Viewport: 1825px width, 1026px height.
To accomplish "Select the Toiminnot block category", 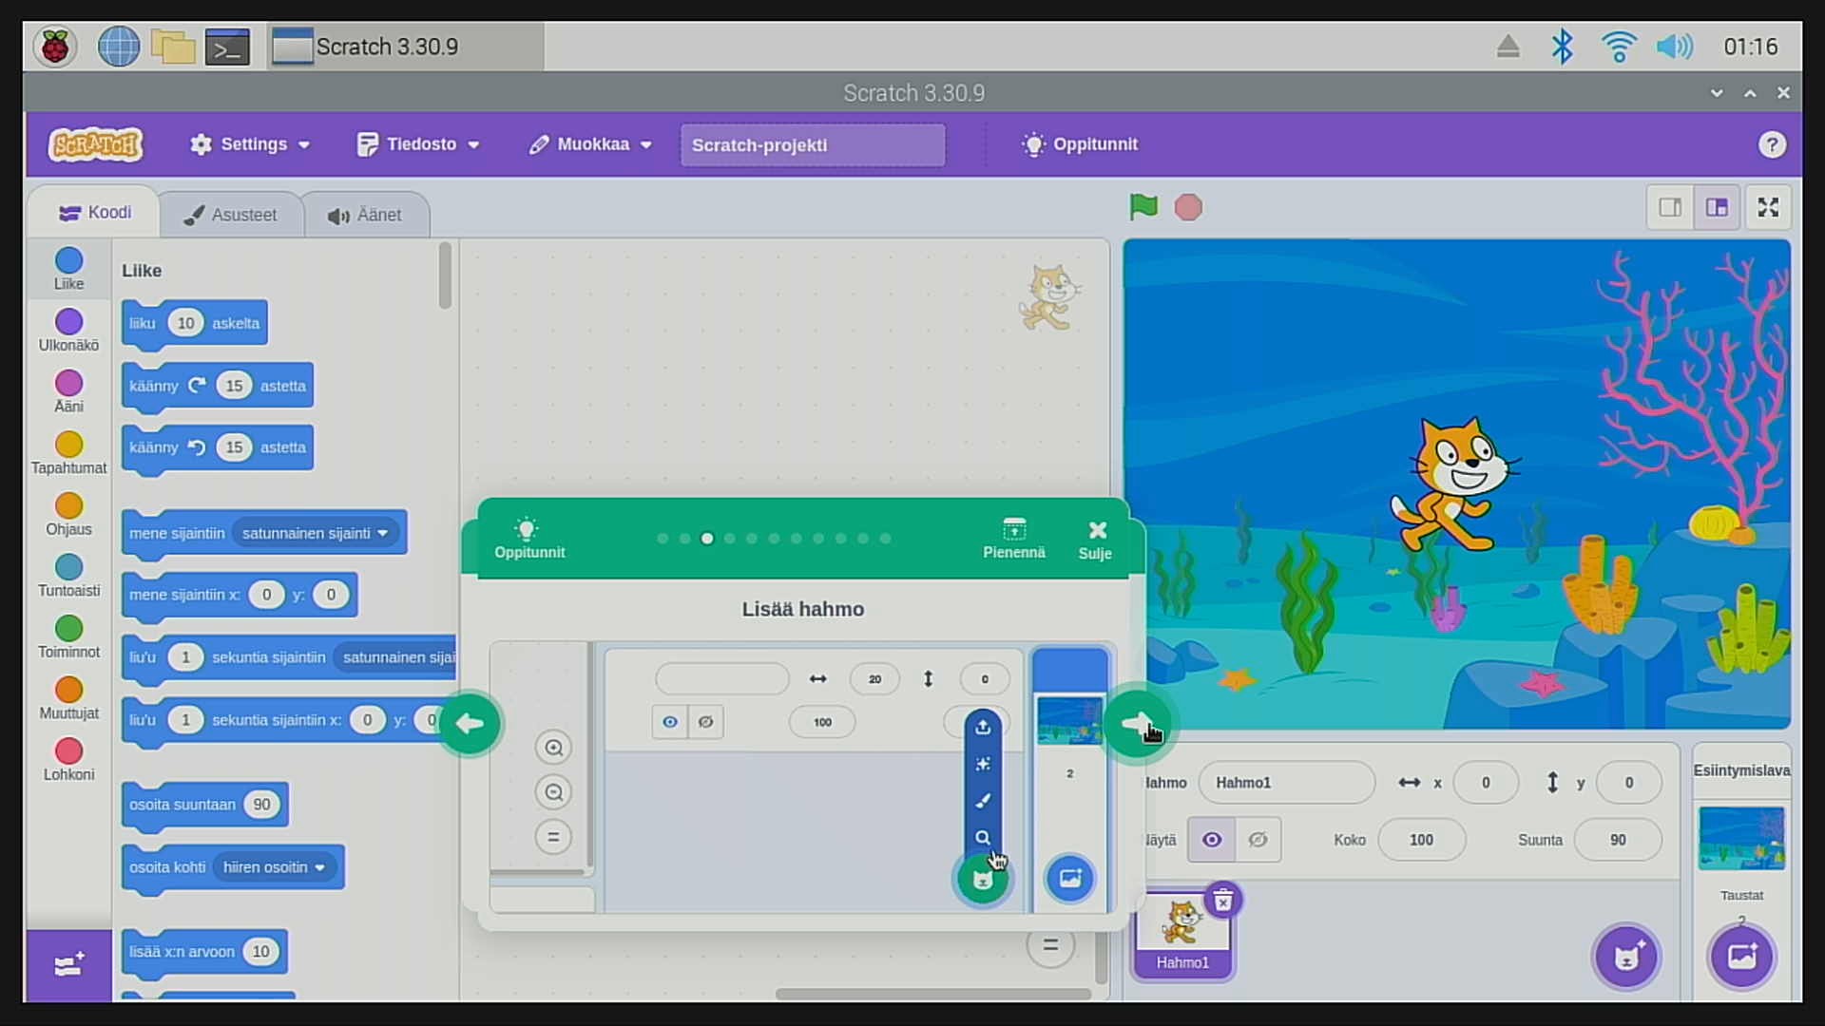I will pyautogui.click(x=68, y=637).
